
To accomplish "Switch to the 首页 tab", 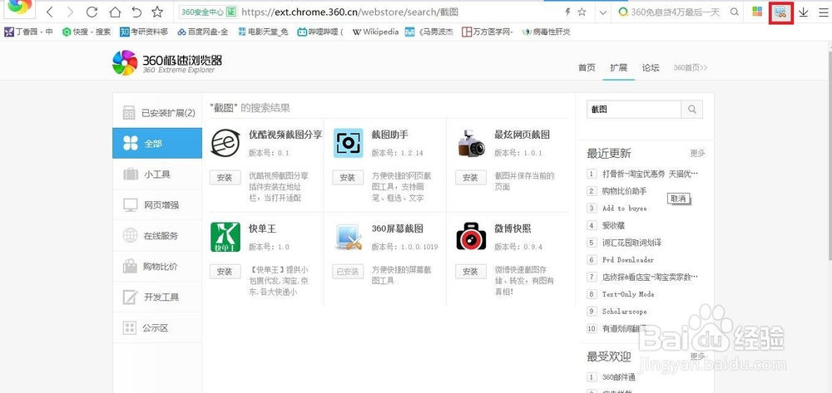I will [x=587, y=68].
